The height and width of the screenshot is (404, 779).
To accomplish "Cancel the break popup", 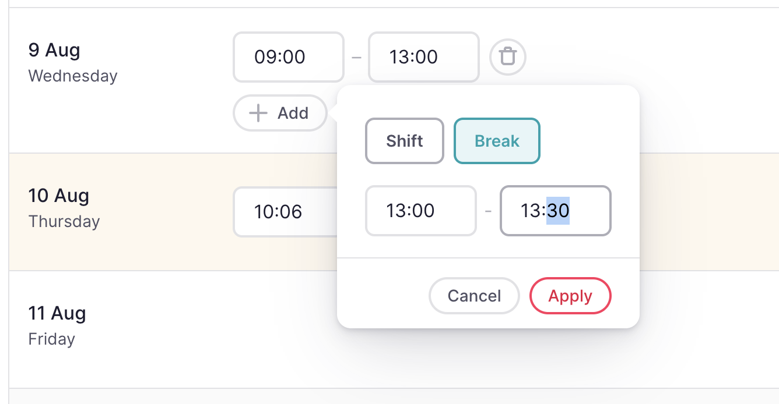I will 474,296.
